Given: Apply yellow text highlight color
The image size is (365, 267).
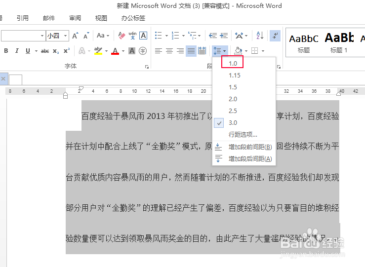Looking at the screenshot, I should coord(98,51).
